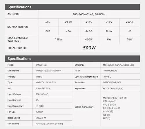Image resolution: width=145 pixels, height=129 pixels.
Task: Select the 'IDE (4)' connector line
Action: tap(106, 115)
